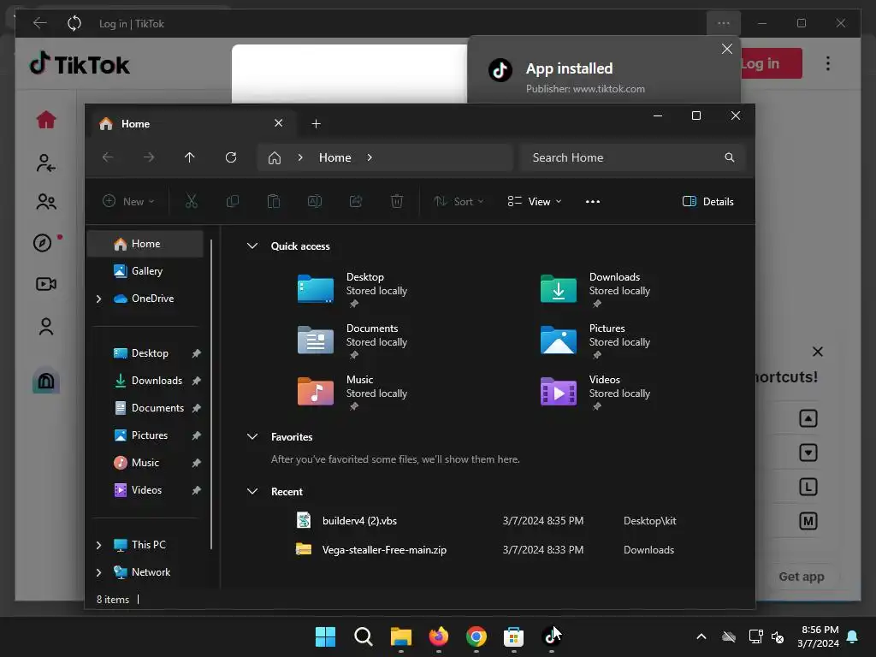
Task: Click the chevron after Home in address bar
Action: [370, 157]
